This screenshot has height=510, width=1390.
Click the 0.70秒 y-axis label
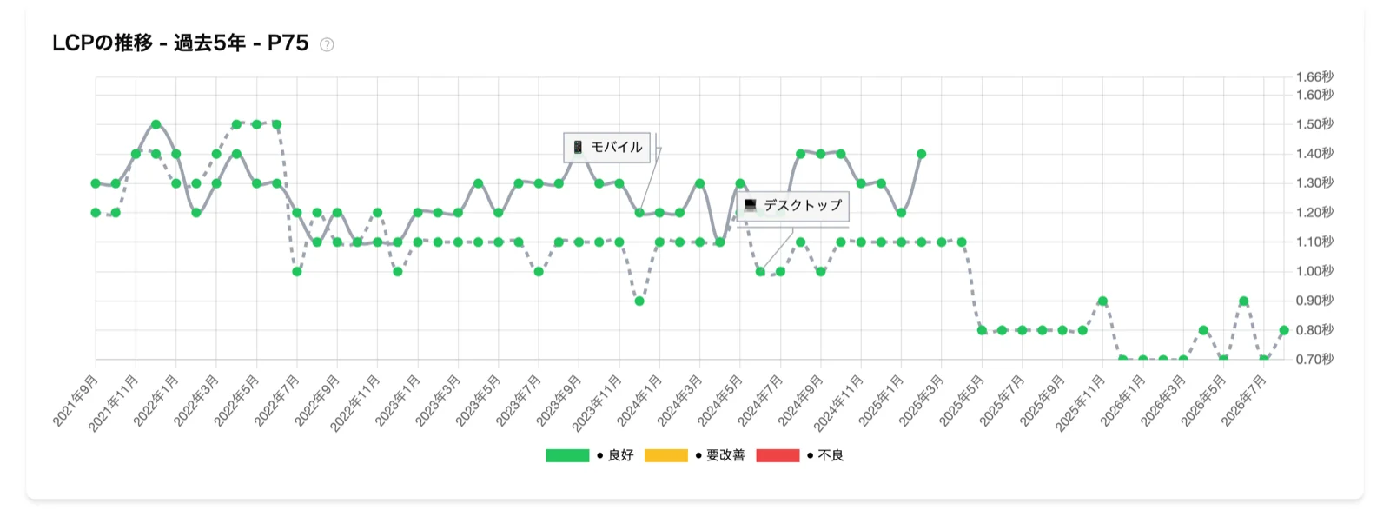tap(1314, 359)
